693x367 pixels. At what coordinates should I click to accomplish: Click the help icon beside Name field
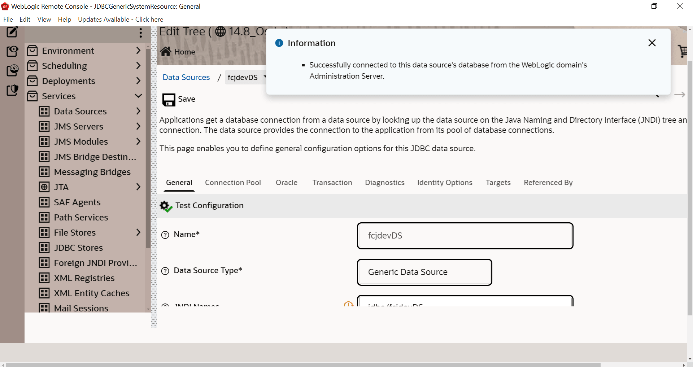(x=165, y=235)
